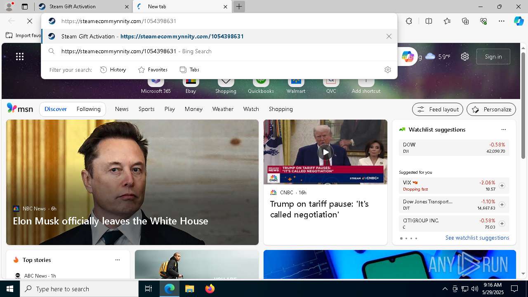Stop loading the page
The width and height of the screenshot is (528, 297).
pyautogui.click(x=30, y=21)
